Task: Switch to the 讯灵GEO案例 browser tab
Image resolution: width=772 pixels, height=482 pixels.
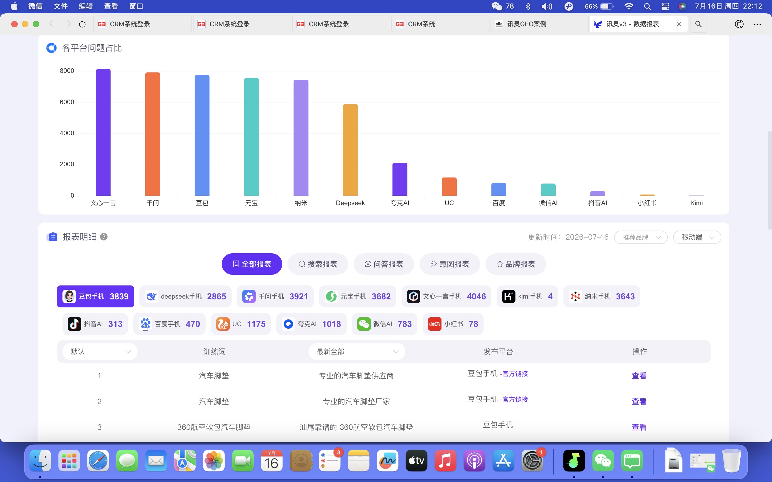Action: (x=539, y=24)
